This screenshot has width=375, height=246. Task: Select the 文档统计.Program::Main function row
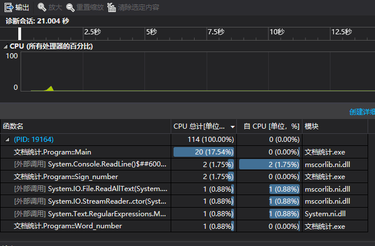53,152
